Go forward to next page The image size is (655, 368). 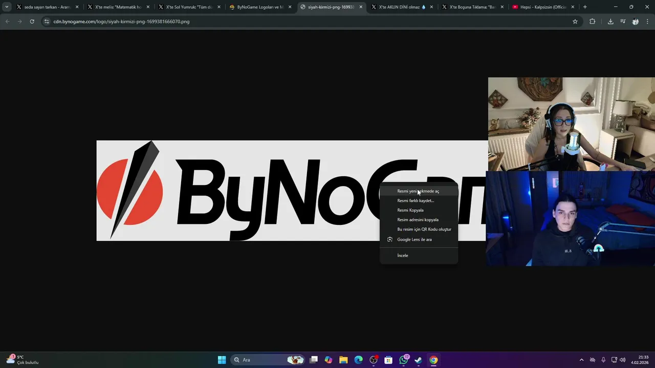(19, 21)
